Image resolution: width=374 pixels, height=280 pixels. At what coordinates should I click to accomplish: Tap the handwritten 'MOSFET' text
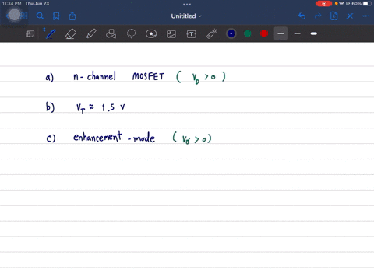pos(148,76)
